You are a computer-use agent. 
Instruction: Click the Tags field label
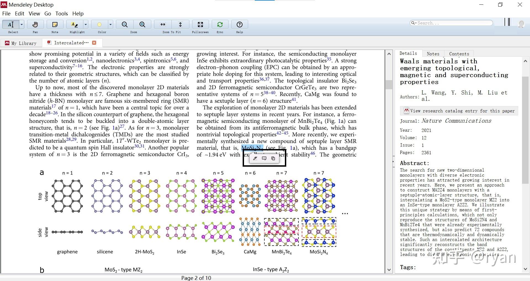tap(408, 267)
